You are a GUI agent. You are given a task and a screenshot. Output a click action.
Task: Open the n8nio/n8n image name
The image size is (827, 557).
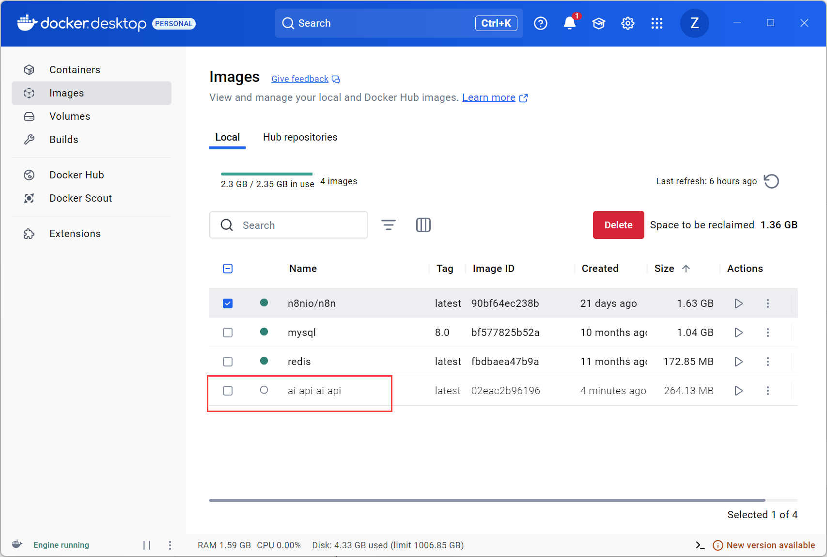pos(312,303)
